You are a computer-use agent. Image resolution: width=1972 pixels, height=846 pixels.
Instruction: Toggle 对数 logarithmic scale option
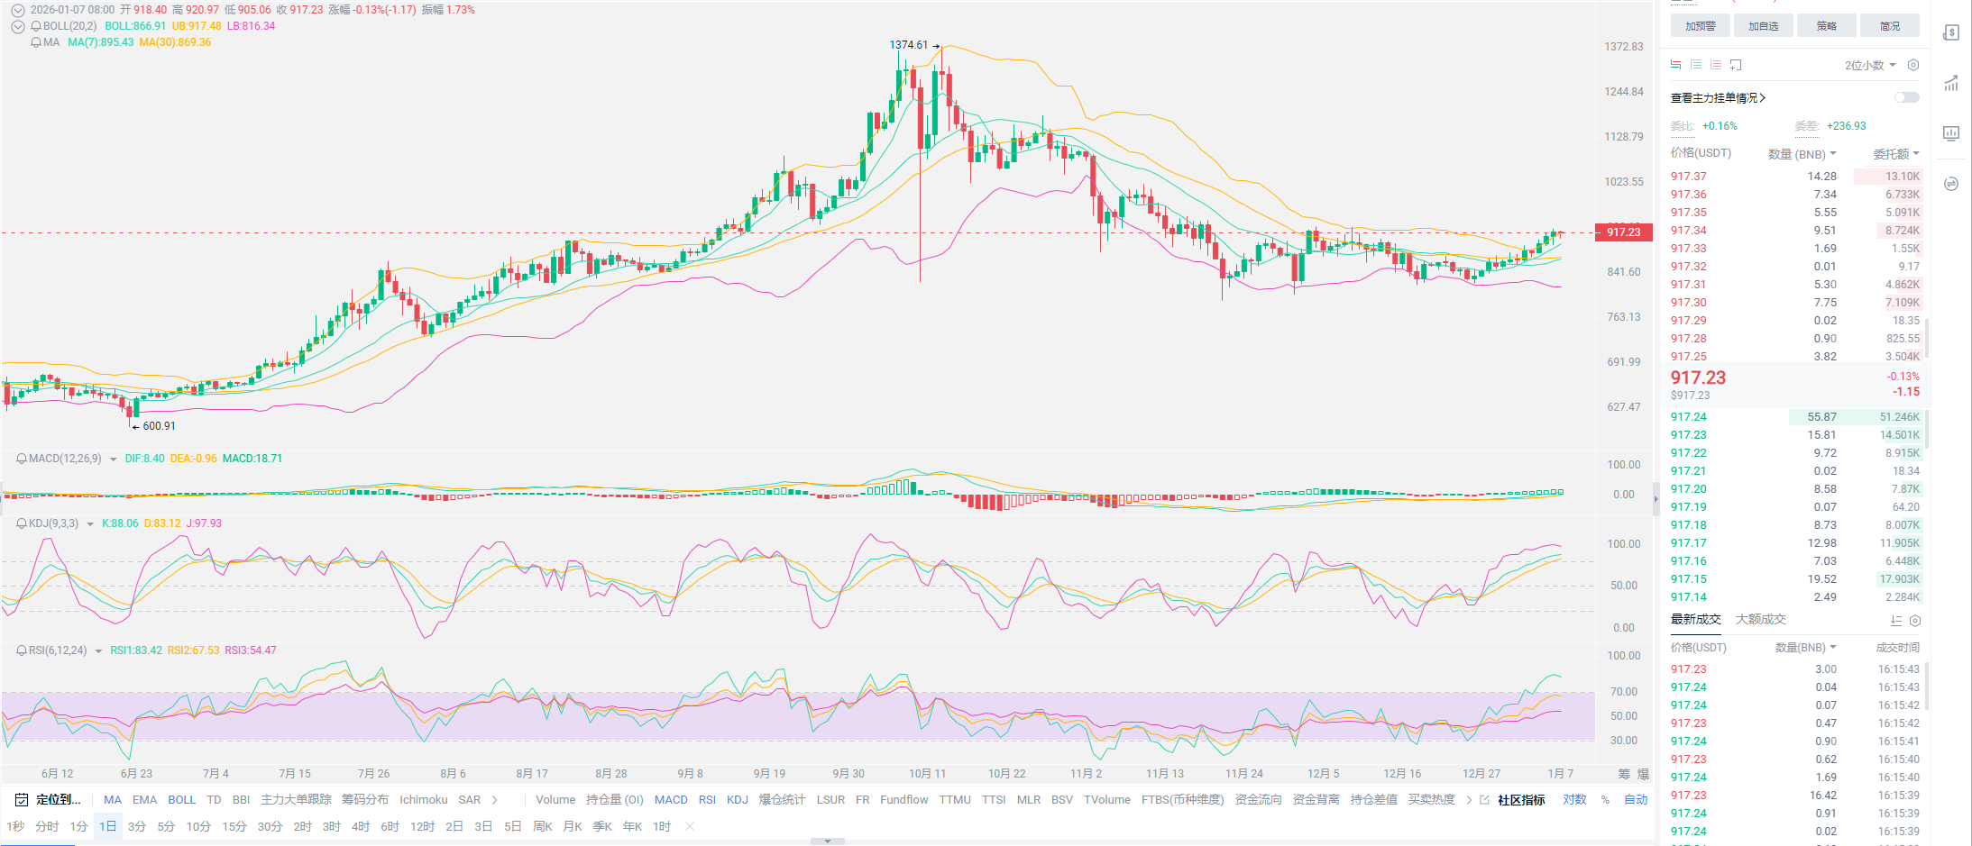pos(1574,799)
